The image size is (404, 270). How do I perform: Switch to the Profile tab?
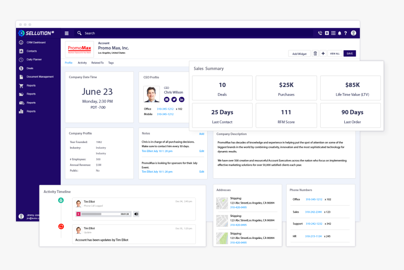click(x=69, y=63)
